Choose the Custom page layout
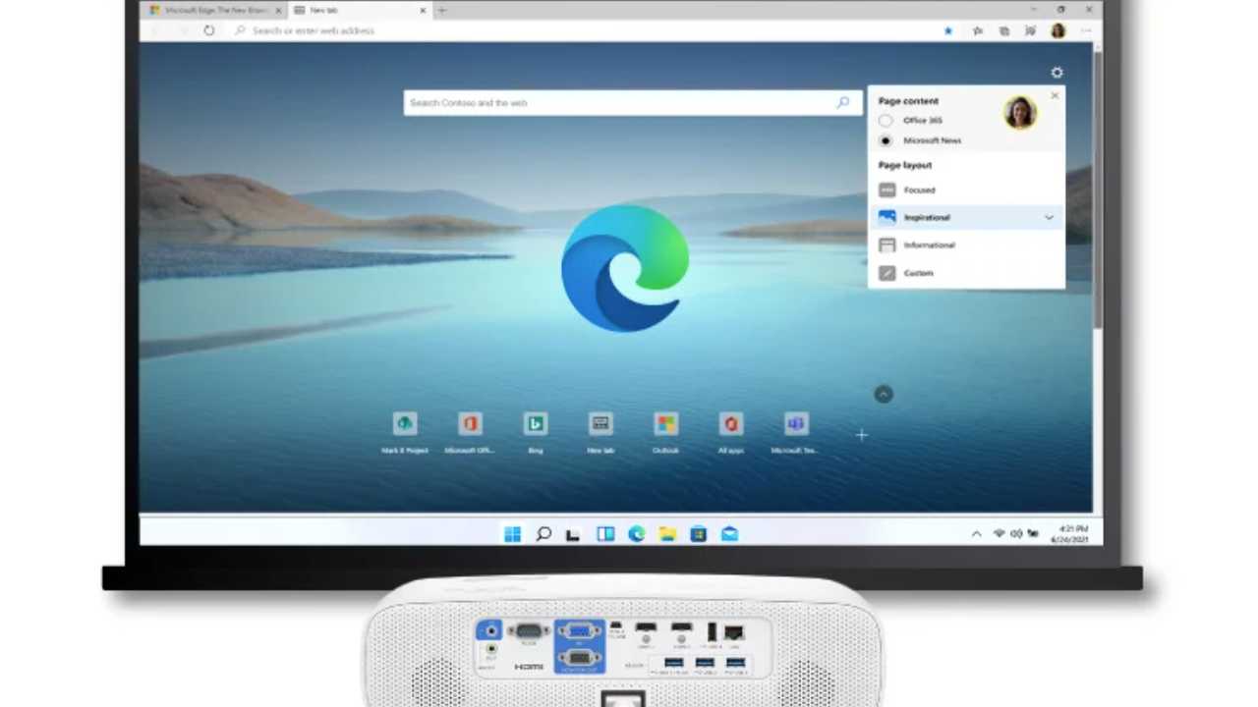 pyautogui.click(x=966, y=273)
